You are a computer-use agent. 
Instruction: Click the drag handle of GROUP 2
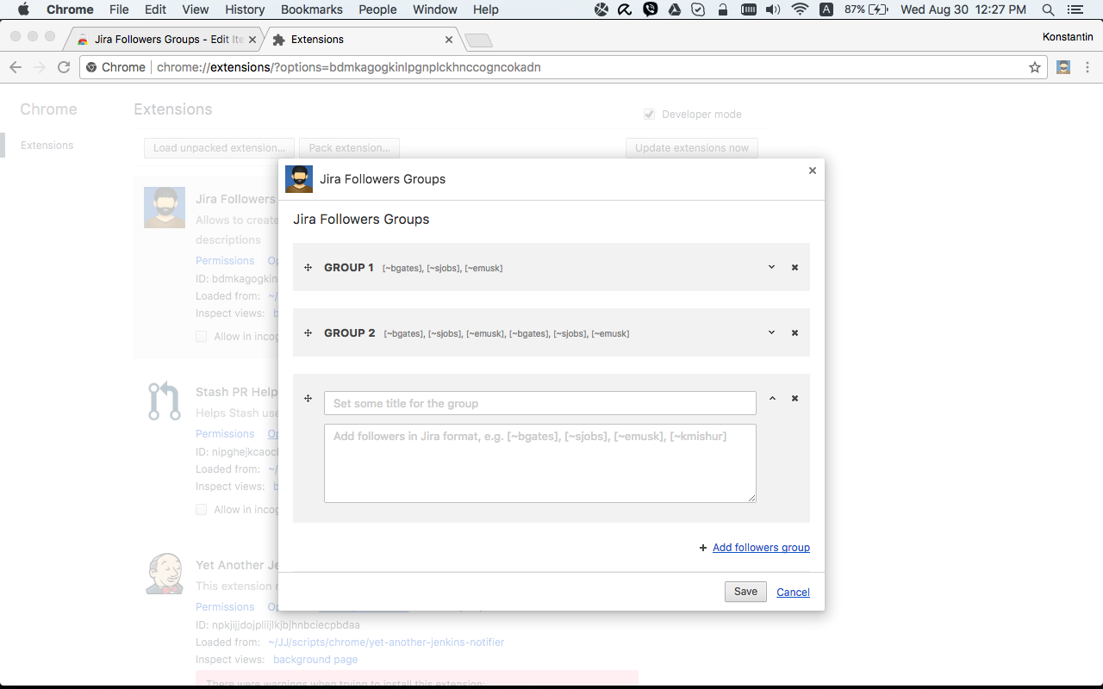tap(308, 333)
